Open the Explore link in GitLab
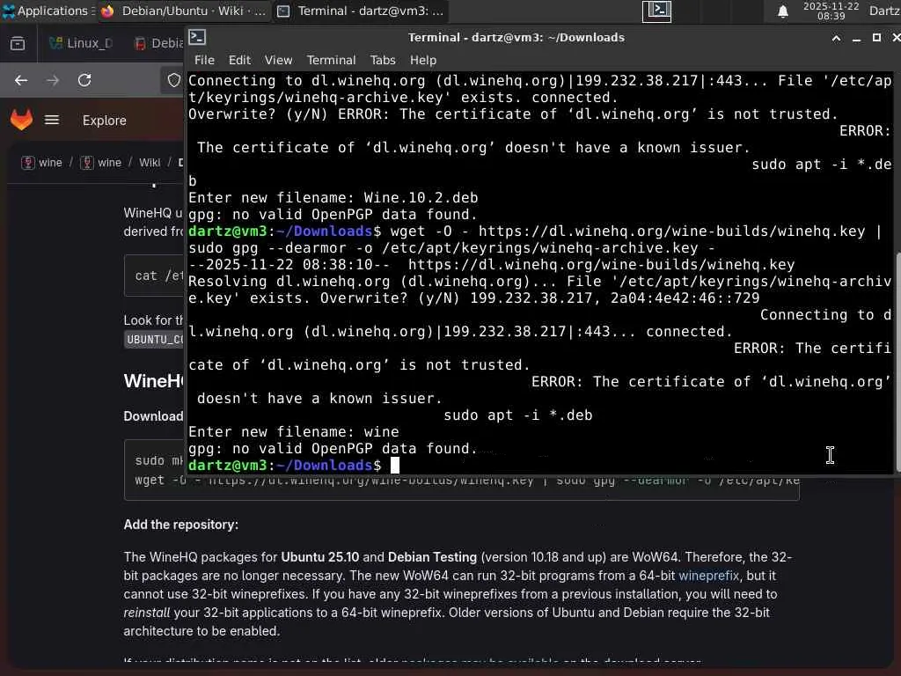 [x=104, y=120]
